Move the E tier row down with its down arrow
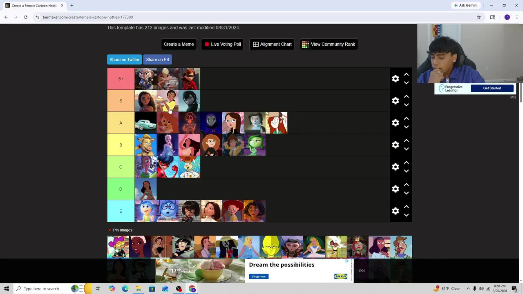 click(x=406, y=215)
